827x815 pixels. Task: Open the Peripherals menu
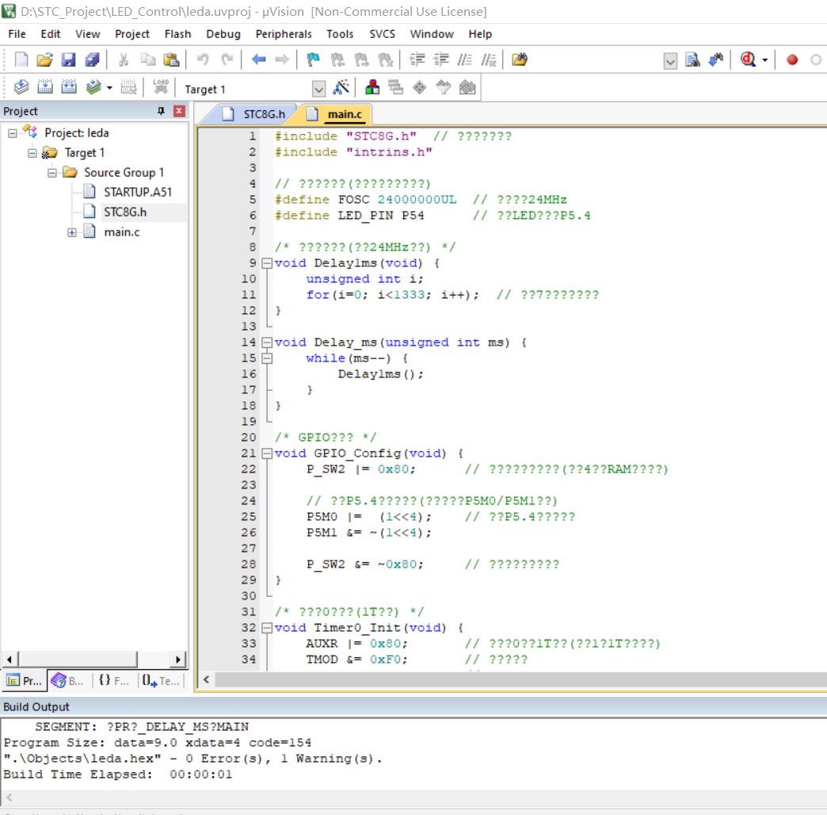click(x=284, y=34)
